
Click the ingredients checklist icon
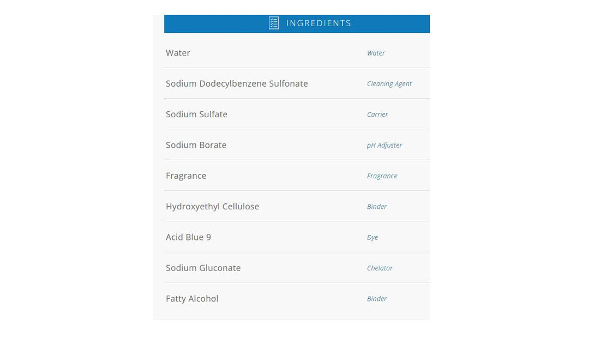pos(274,23)
